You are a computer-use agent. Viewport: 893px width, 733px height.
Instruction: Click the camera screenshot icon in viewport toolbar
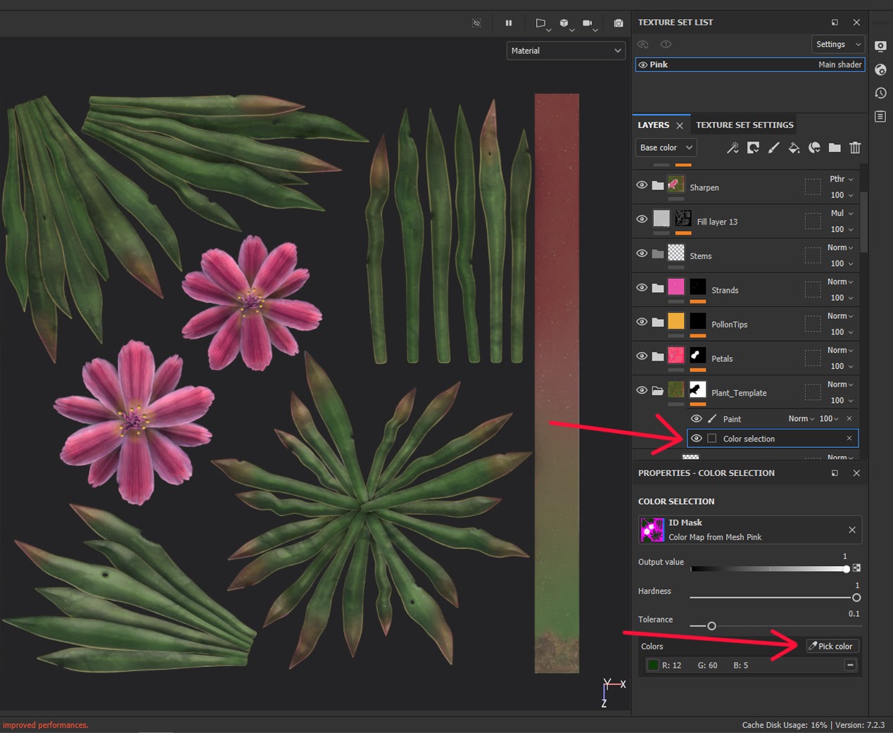tap(619, 23)
